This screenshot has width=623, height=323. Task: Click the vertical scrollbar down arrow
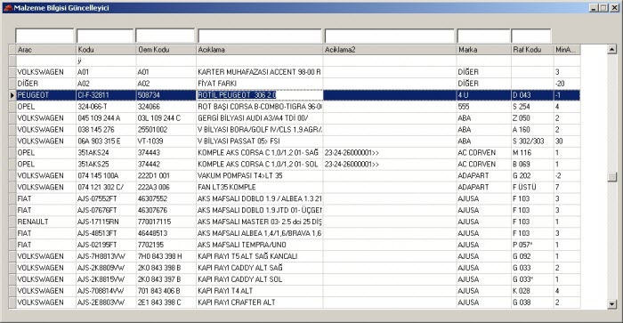point(612,304)
